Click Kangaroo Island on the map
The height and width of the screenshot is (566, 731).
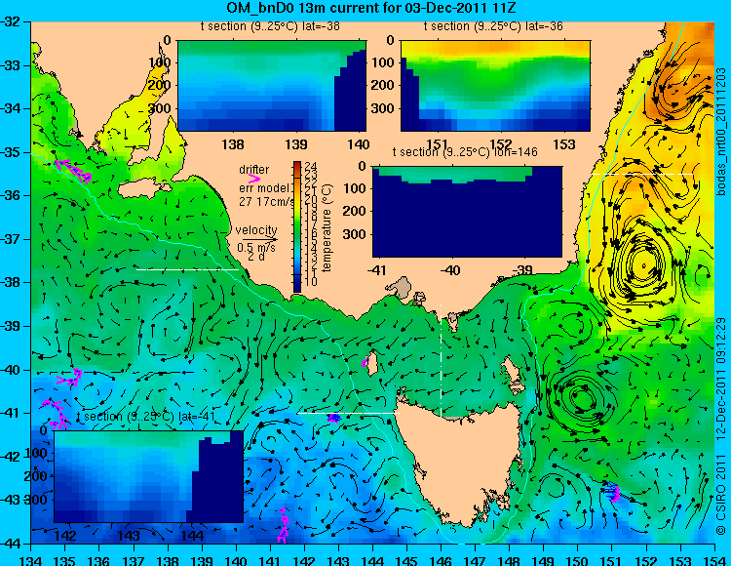(144, 189)
